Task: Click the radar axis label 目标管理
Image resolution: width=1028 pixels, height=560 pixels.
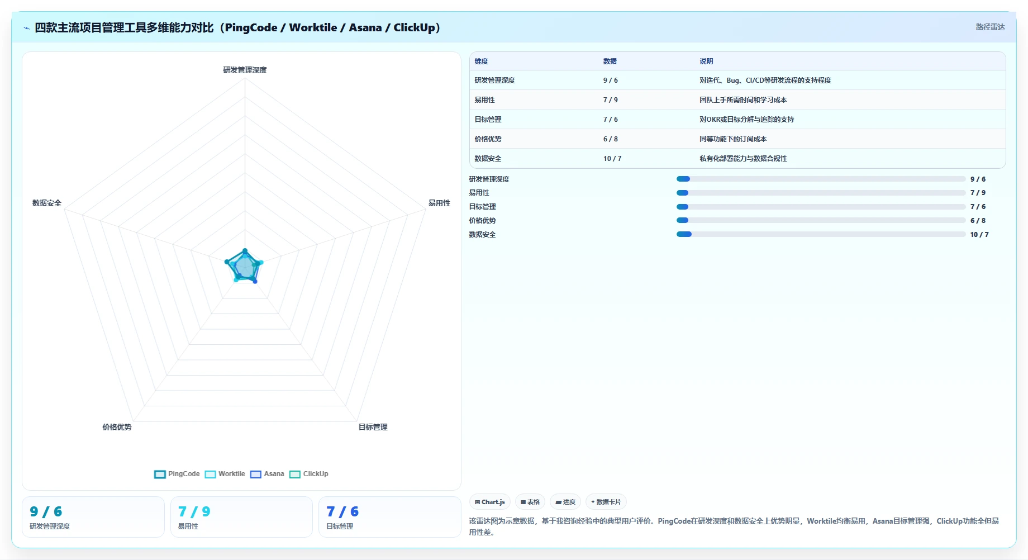Action: [x=373, y=427]
